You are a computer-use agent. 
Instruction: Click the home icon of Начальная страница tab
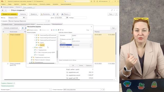pyautogui.click(x=2, y=7)
